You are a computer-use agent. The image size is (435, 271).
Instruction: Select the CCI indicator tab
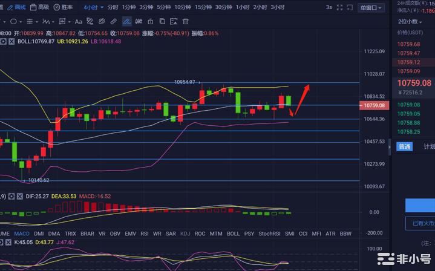[303, 234]
